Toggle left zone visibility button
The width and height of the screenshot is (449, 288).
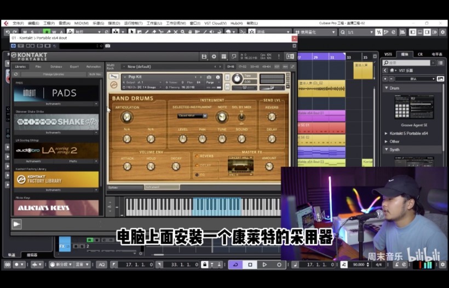pyautogui.click(x=413, y=32)
